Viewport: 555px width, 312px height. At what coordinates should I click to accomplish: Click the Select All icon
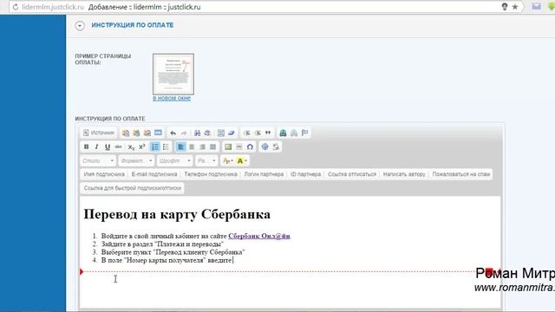click(221, 133)
